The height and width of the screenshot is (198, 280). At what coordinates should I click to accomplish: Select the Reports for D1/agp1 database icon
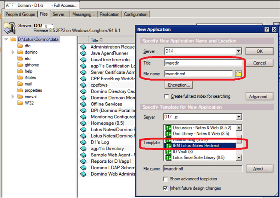click(83, 162)
